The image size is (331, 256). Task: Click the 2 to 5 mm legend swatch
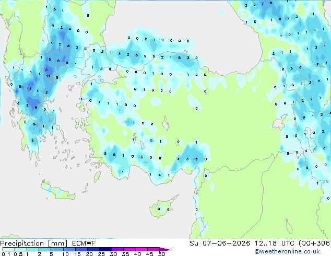[45, 249]
